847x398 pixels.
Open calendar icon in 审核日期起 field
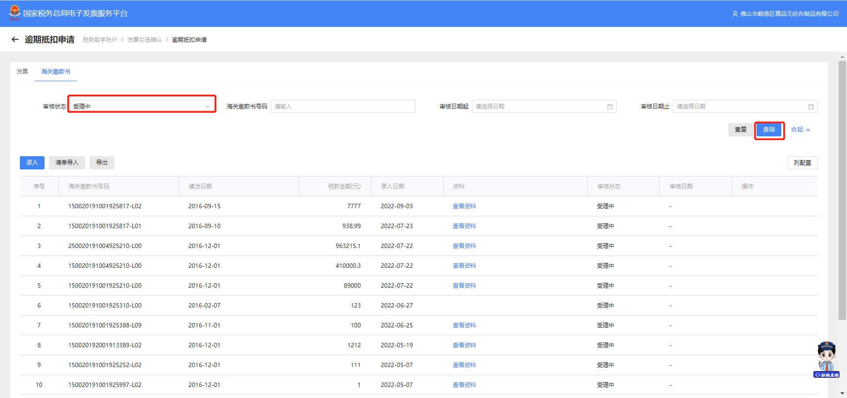pyautogui.click(x=610, y=107)
